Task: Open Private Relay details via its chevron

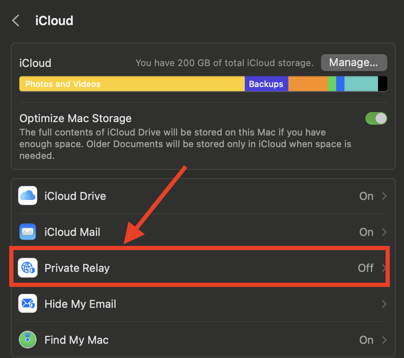Action: pyautogui.click(x=384, y=268)
